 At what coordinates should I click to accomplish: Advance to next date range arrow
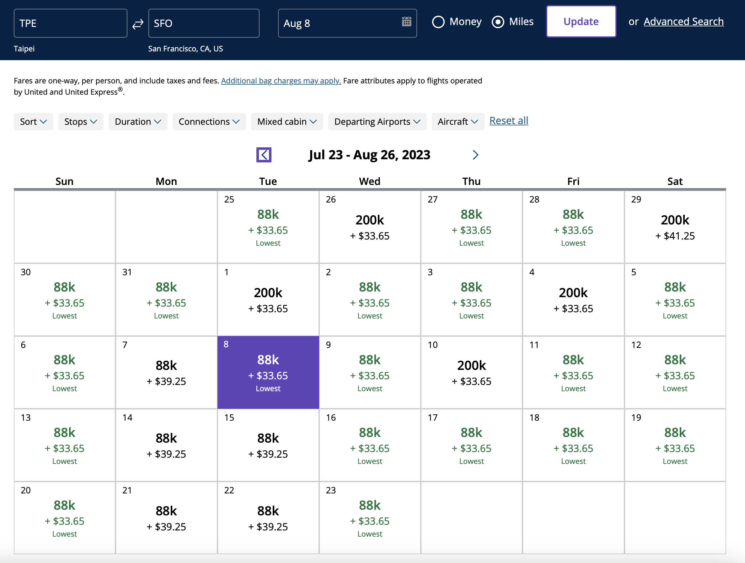tap(475, 155)
